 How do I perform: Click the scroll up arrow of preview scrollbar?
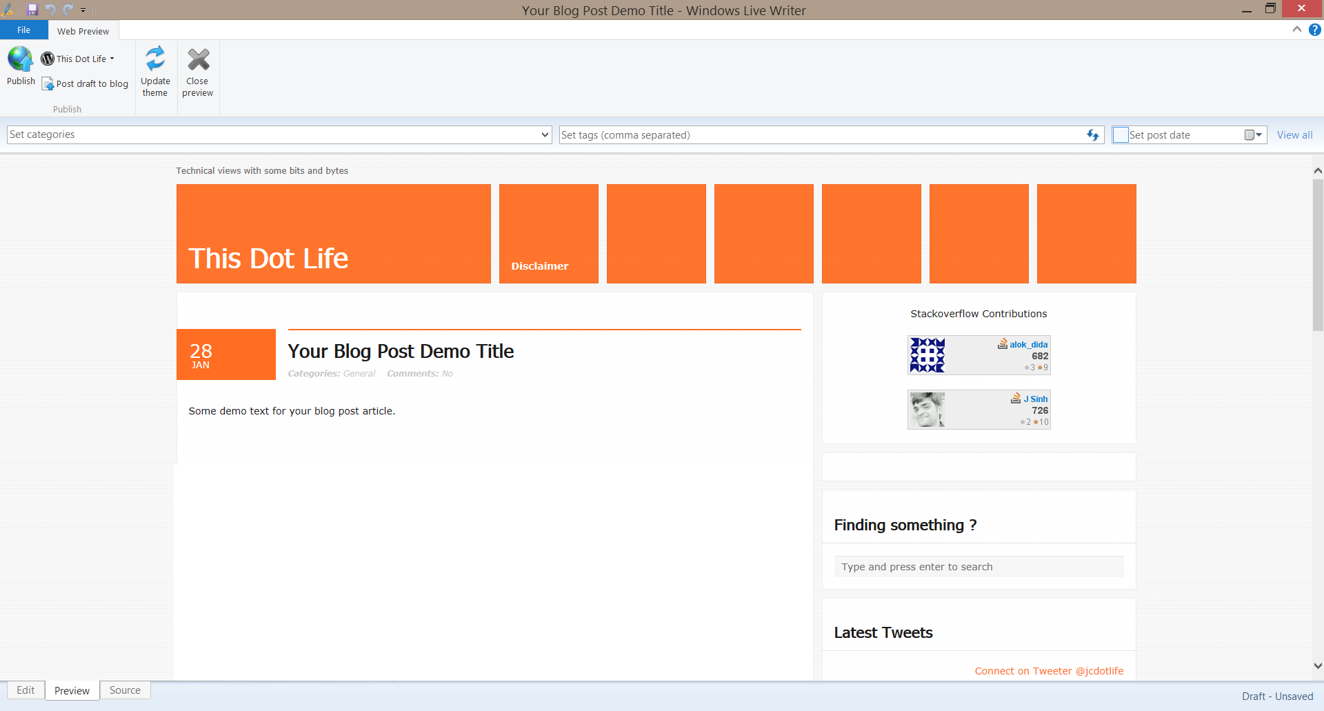[x=1318, y=170]
